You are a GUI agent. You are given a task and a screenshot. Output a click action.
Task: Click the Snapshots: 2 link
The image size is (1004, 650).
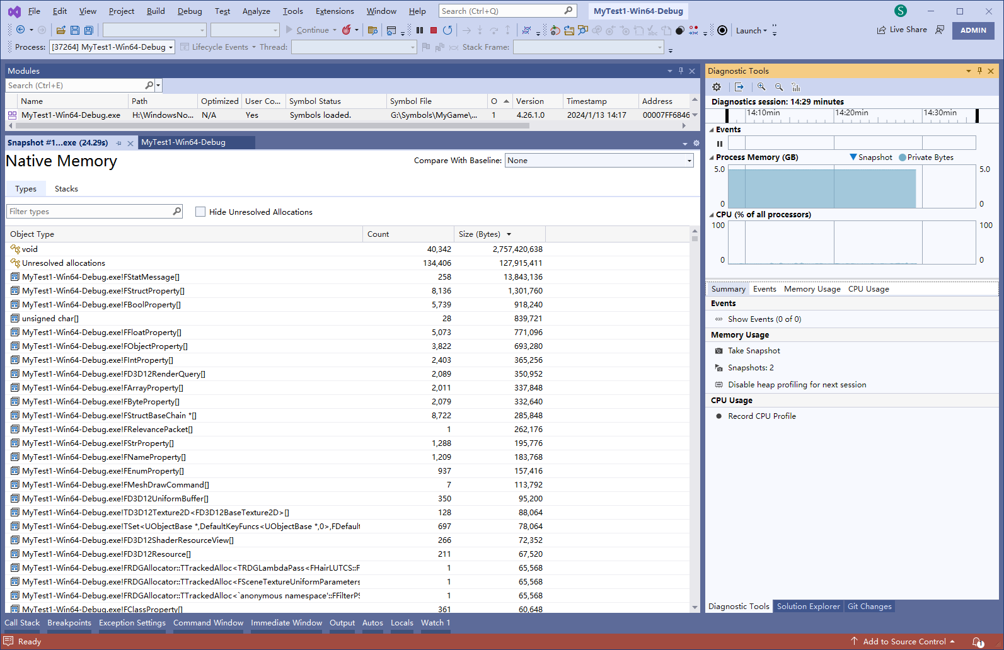[751, 368]
